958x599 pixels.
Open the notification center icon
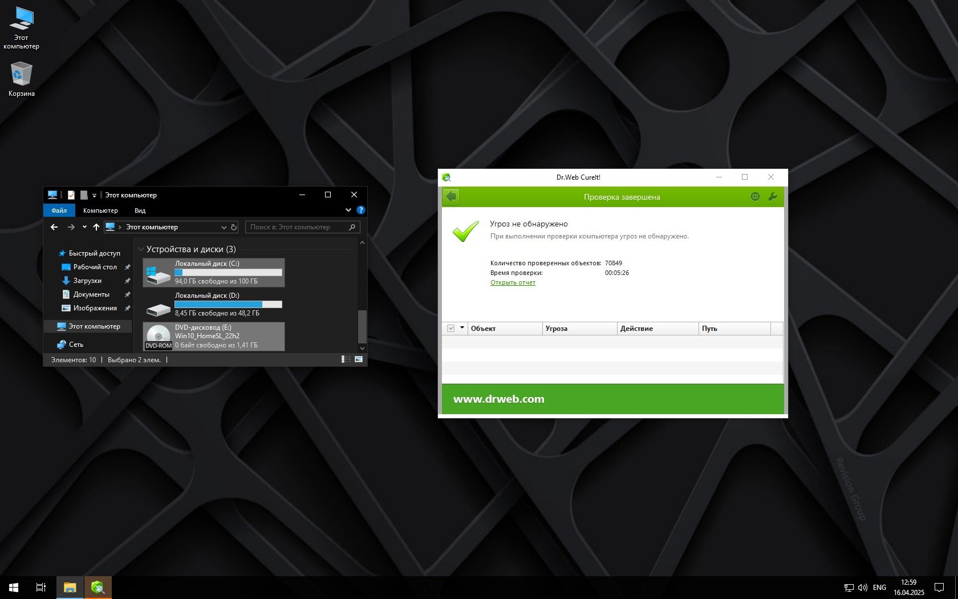click(x=939, y=588)
